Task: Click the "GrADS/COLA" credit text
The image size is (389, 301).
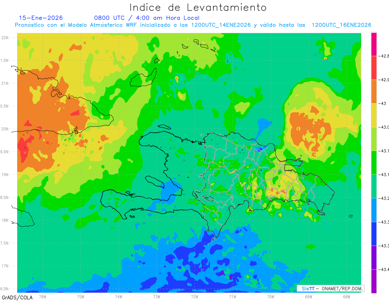Action: tap(17, 297)
